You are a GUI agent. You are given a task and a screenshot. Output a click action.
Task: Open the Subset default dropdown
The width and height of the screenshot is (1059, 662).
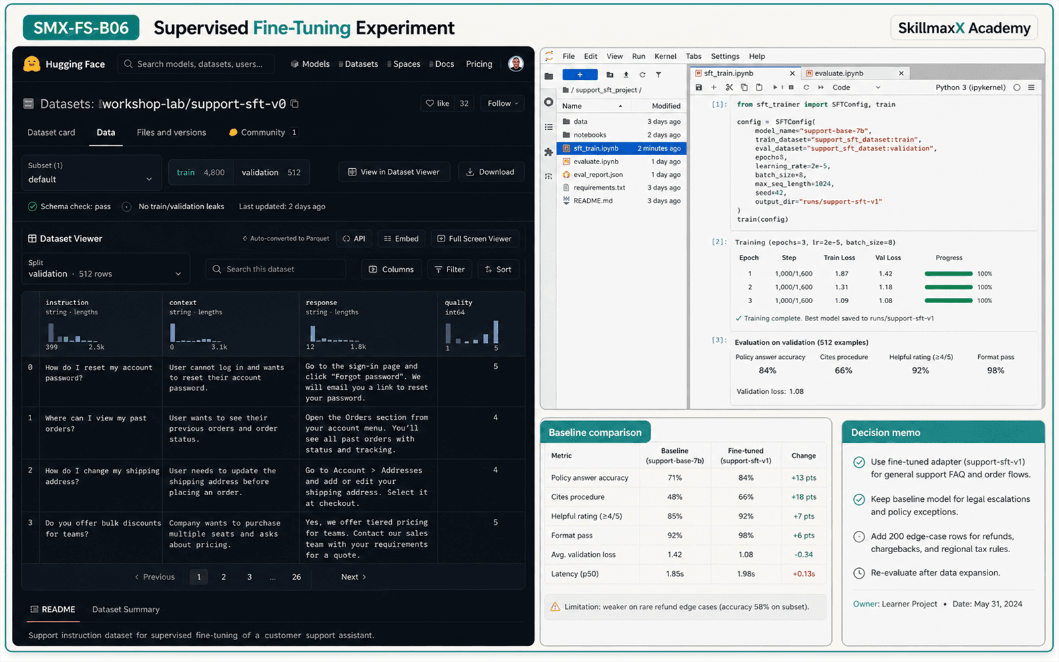coord(91,173)
